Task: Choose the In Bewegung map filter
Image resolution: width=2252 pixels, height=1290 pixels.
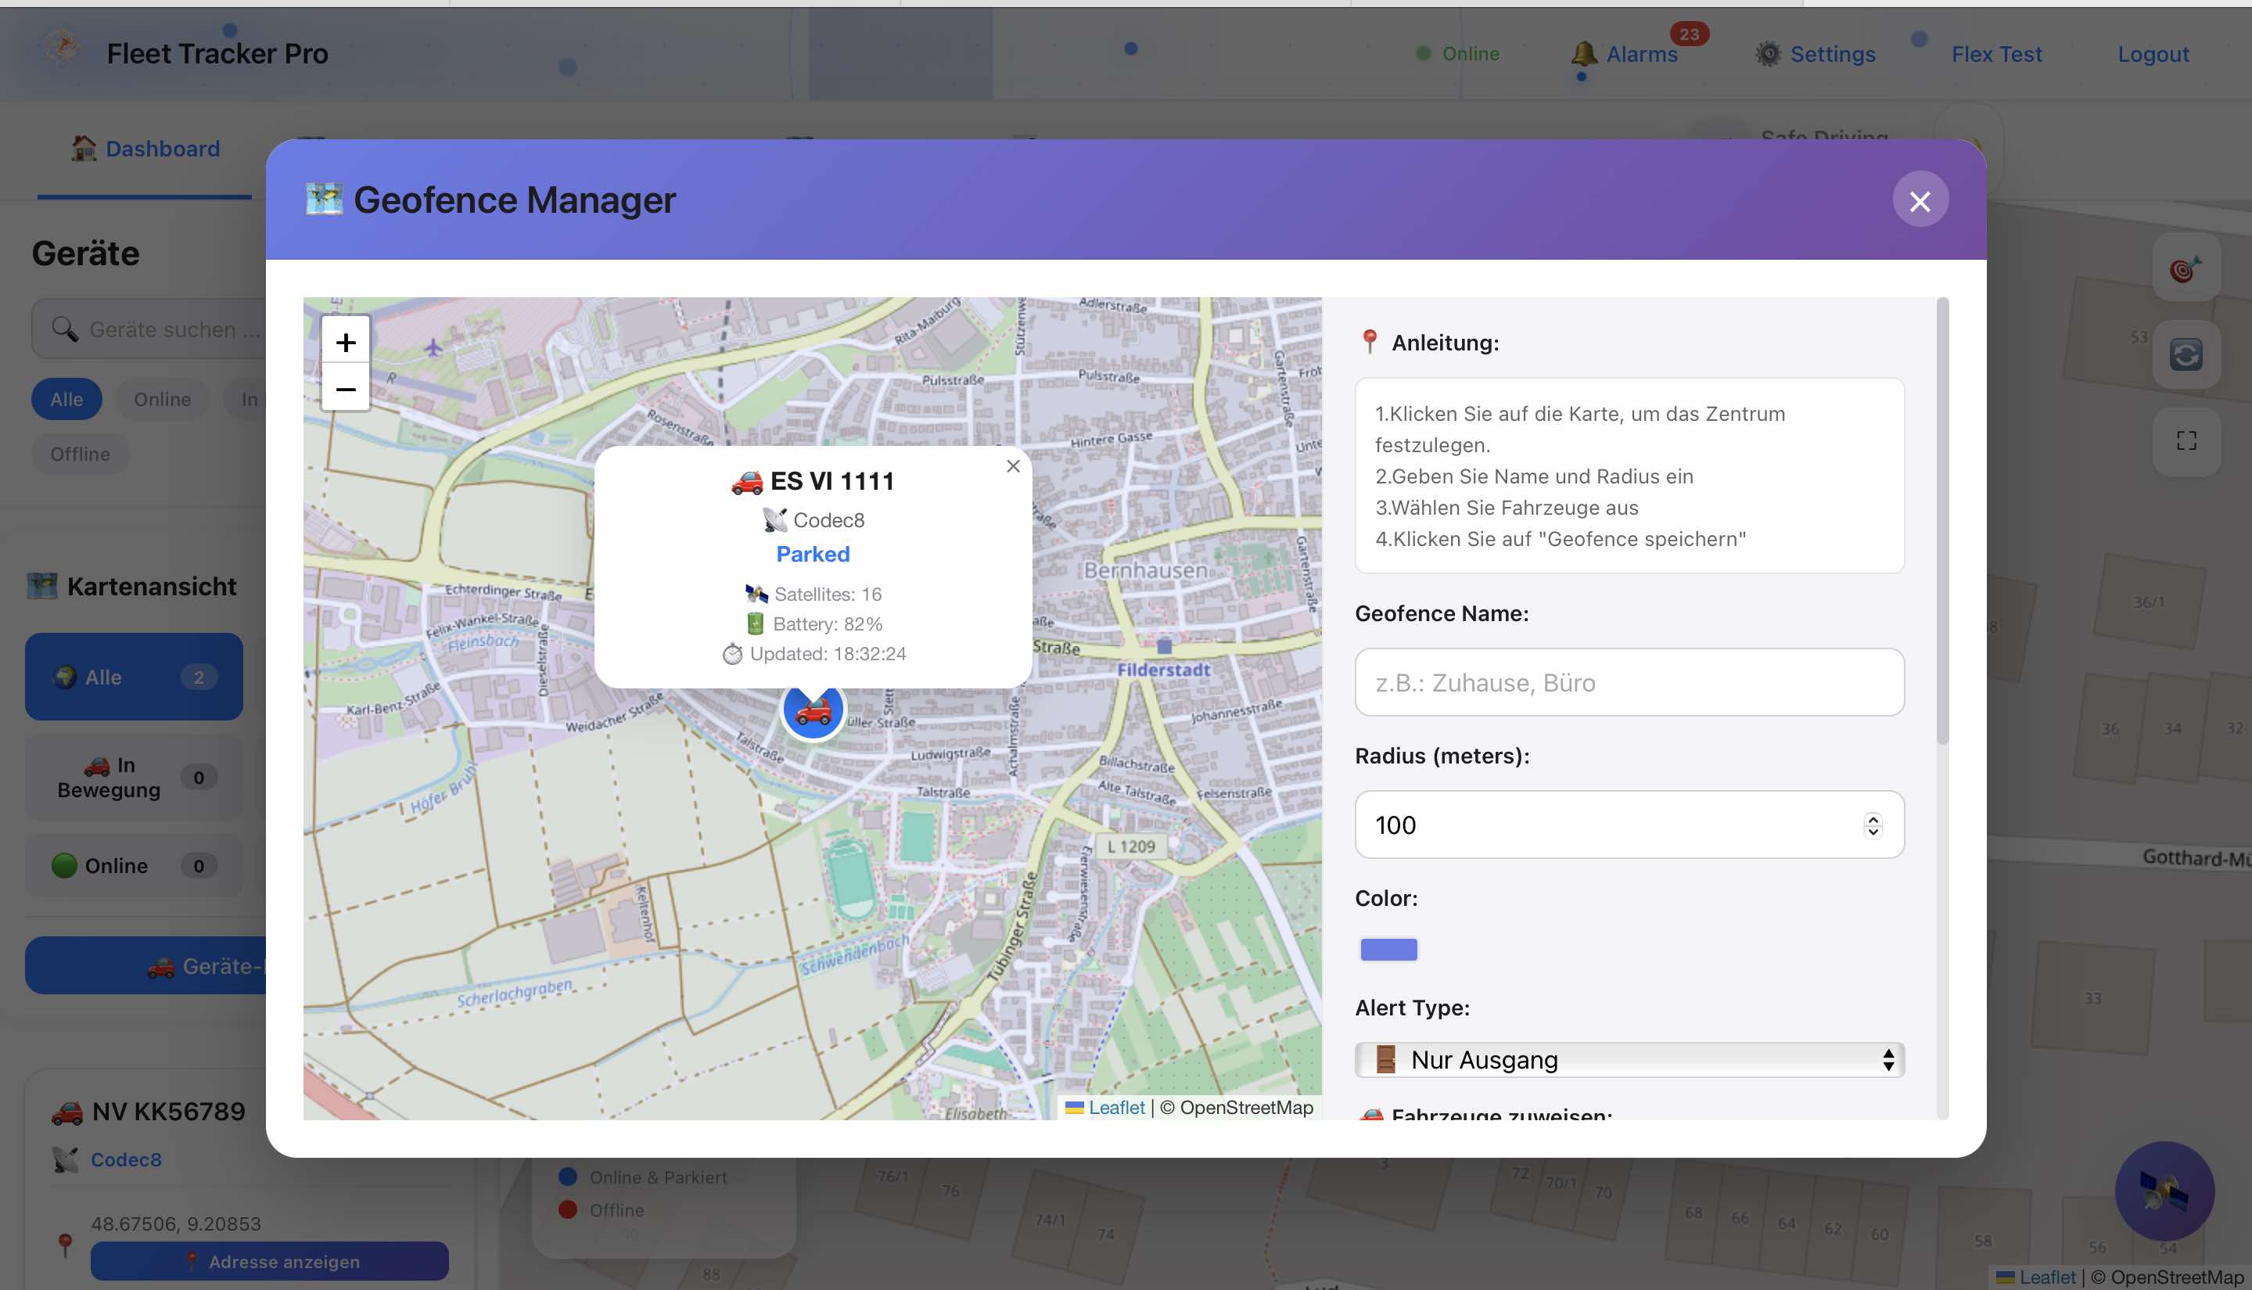Action: point(134,777)
